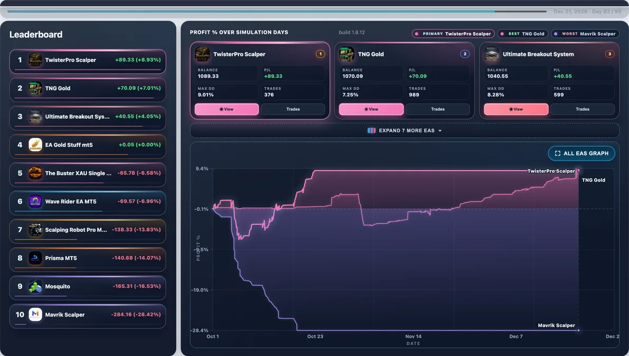Click TNG Gold P/L value +70.09

click(x=417, y=76)
